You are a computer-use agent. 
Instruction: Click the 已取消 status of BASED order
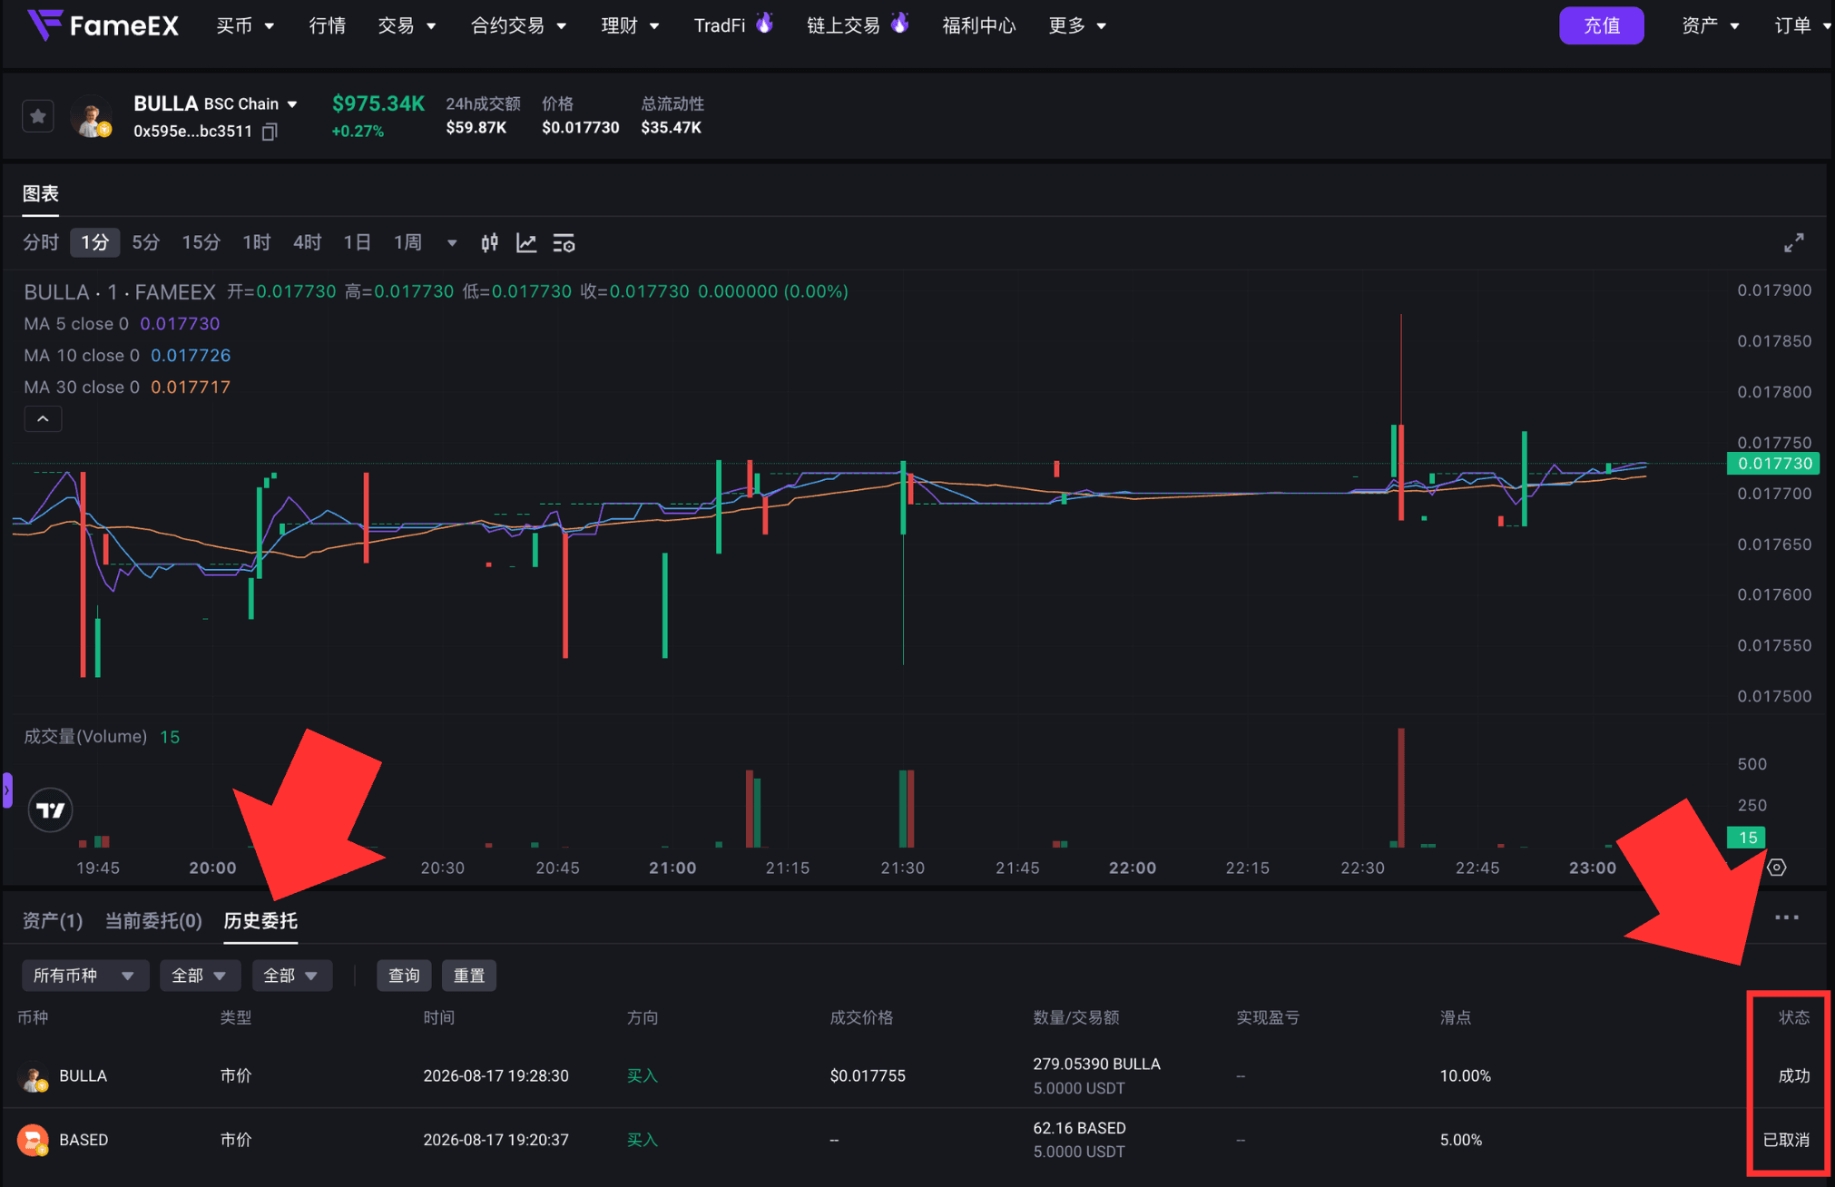click(1786, 1140)
